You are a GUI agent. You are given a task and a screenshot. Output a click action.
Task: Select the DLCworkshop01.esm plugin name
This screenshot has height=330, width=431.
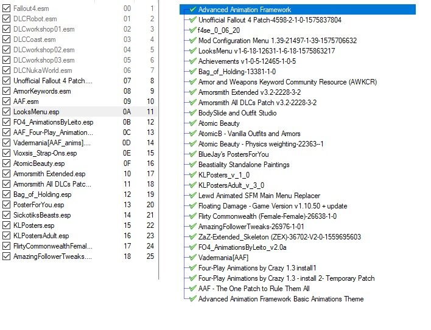click(44, 29)
